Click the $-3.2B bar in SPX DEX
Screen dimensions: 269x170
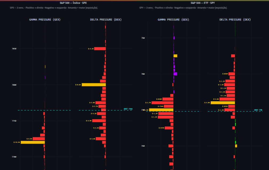(x=101, y=114)
